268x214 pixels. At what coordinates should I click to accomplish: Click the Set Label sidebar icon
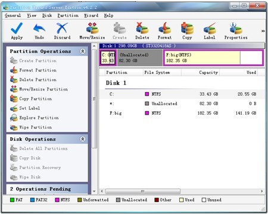coord(14,108)
